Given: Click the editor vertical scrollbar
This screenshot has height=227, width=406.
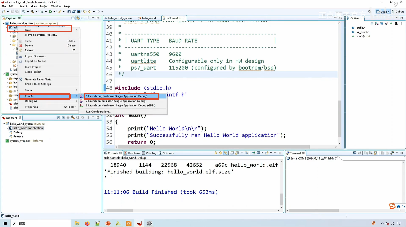Looking at the screenshot, I should 339,119.
